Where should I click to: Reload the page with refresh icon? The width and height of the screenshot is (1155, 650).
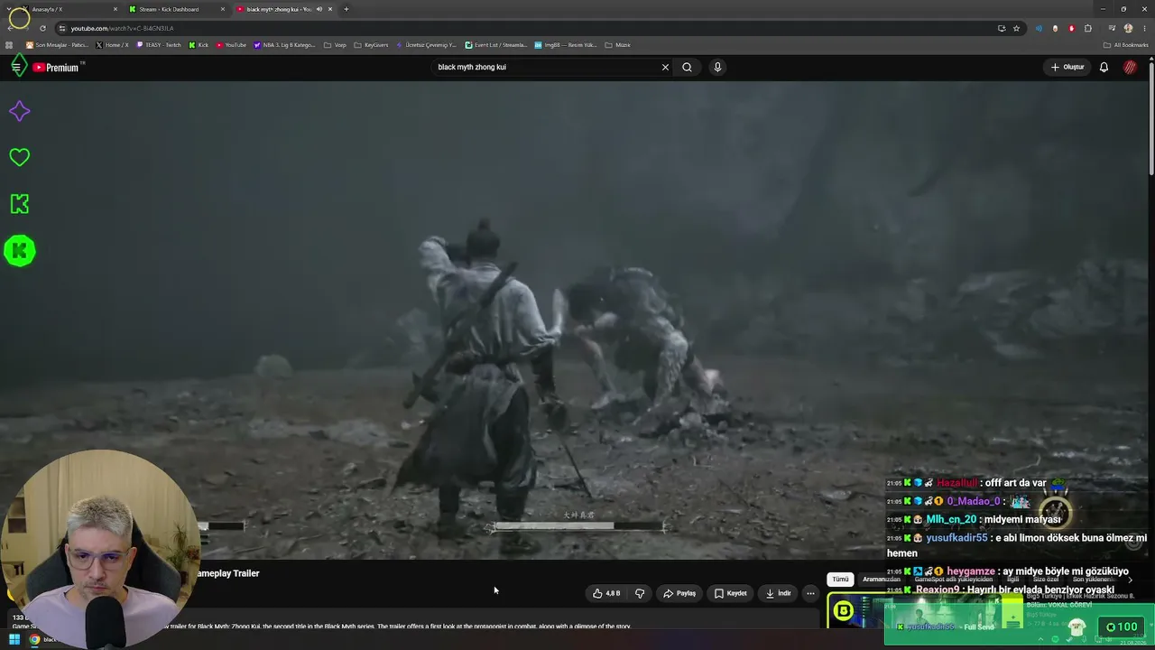(x=42, y=28)
